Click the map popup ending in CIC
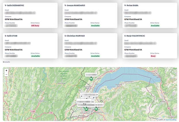 tap(85, 102)
